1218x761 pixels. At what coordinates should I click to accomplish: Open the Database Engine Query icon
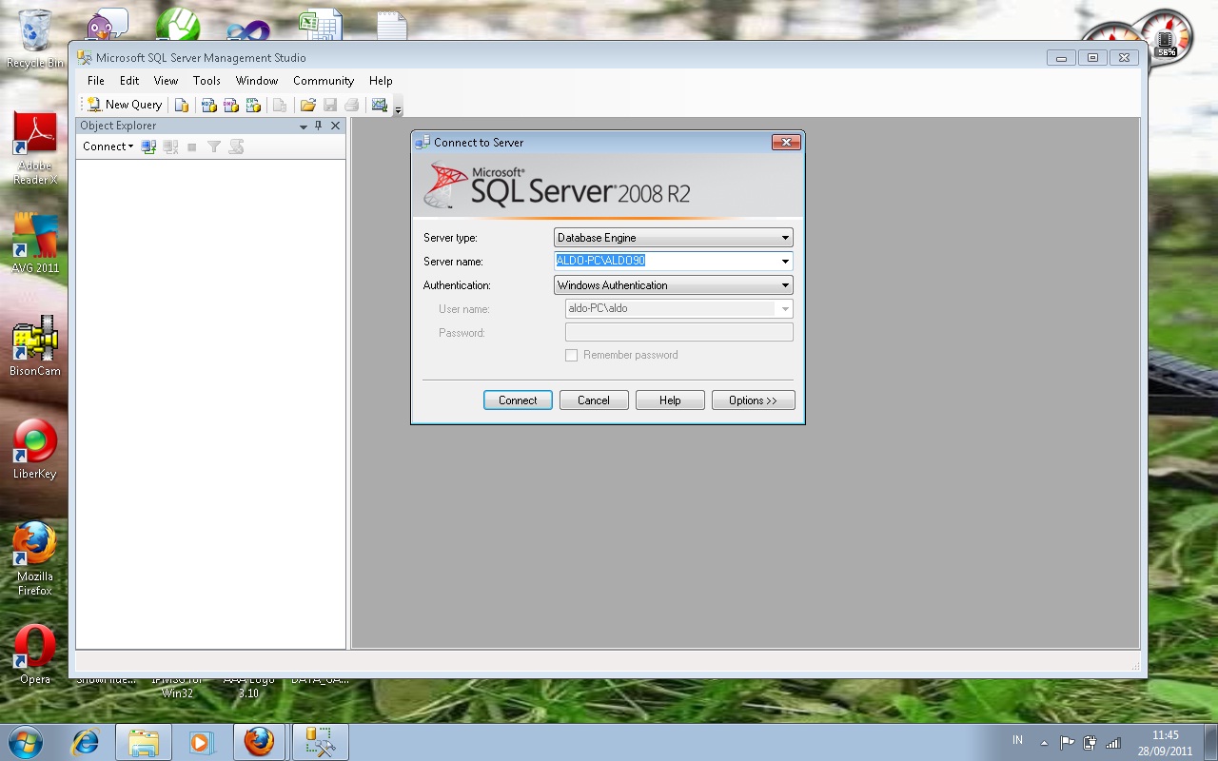coord(182,105)
